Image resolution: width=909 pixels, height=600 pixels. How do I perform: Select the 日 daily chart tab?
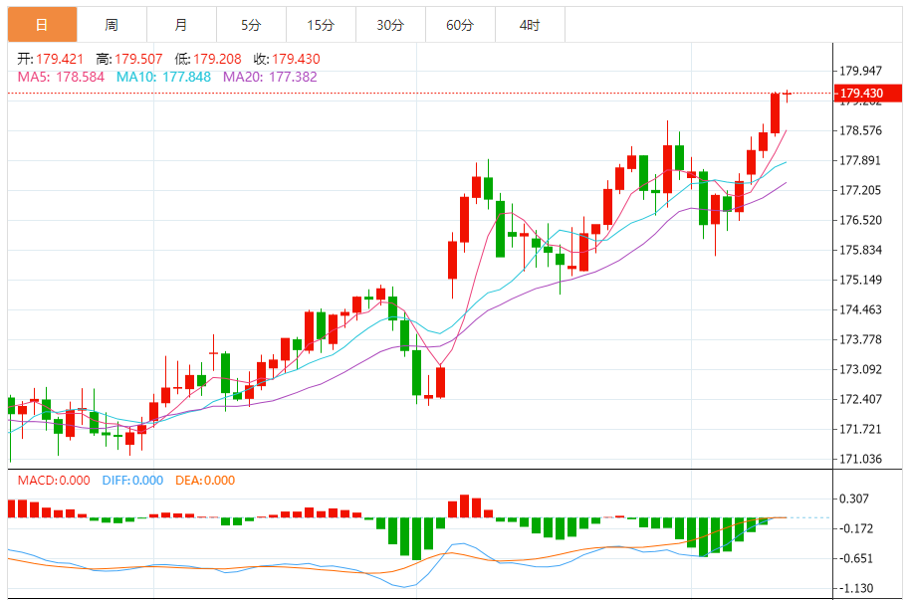43,25
